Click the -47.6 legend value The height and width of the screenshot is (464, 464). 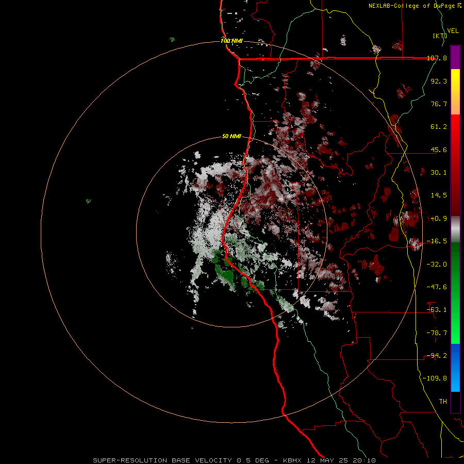(437, 287)
